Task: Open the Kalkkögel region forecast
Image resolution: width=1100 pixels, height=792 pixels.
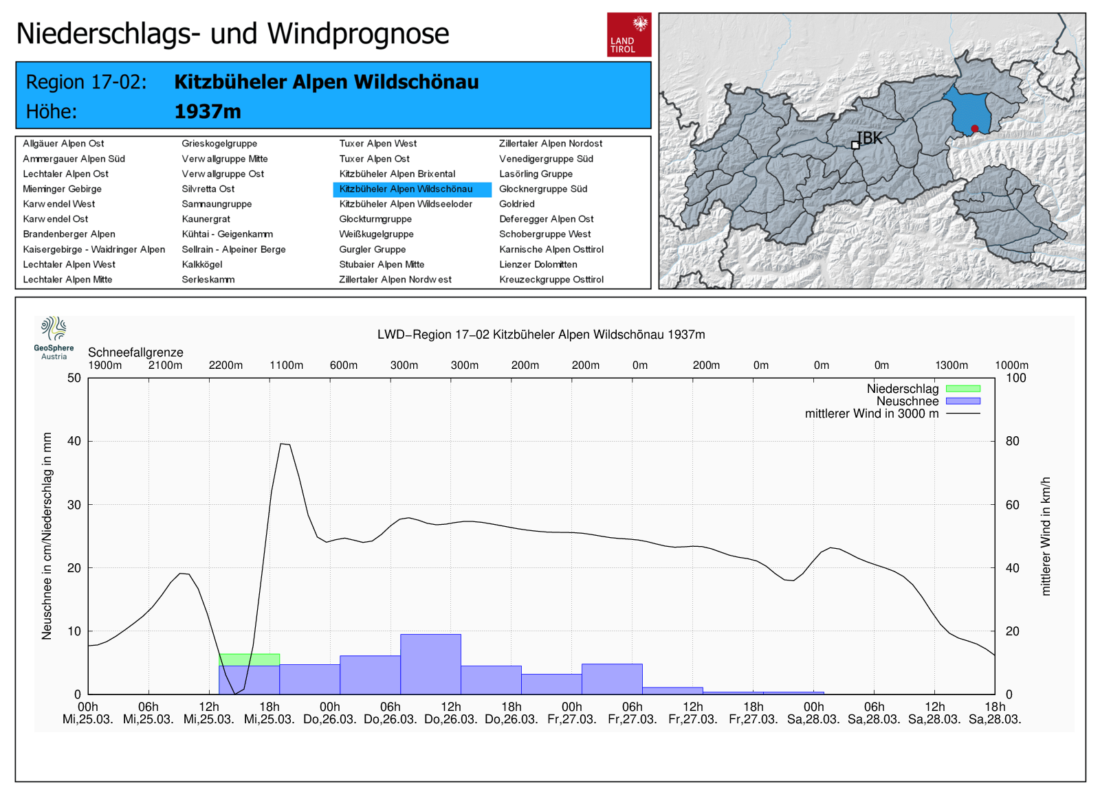Action: pos(201,264)
